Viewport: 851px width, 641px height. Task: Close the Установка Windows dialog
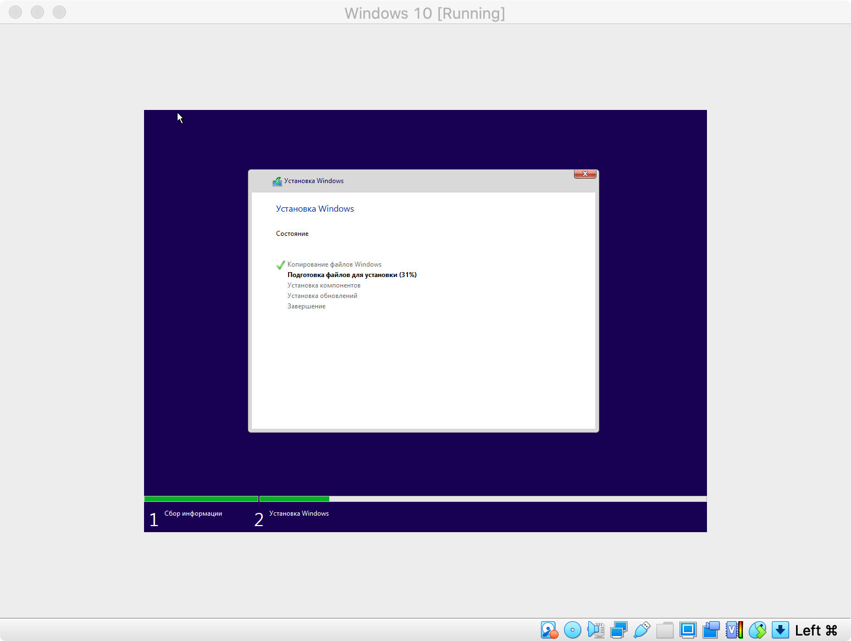585,174
